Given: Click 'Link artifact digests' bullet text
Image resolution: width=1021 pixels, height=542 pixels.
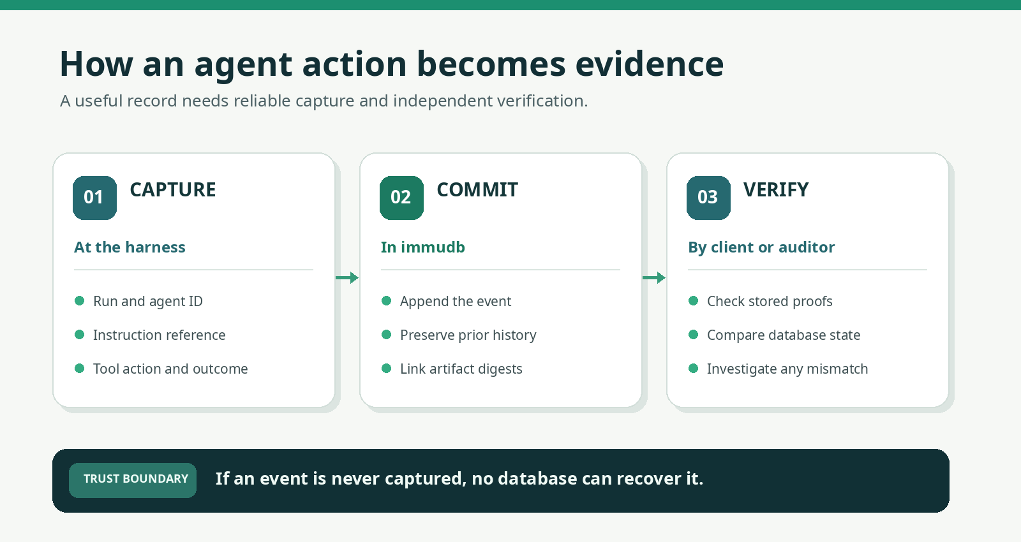Looking at the screenshot, I should click(461, 369).
